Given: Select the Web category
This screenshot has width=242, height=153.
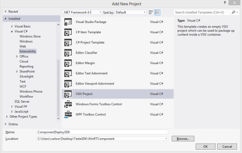Looking at the screenshot, I should click(x=23, y=46).
